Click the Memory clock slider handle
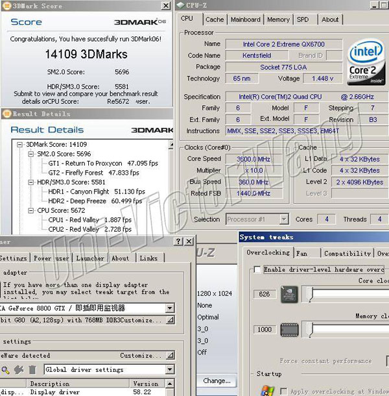Image resolution: width=389 pixels, height=396 pixels. tap(311, 330)
